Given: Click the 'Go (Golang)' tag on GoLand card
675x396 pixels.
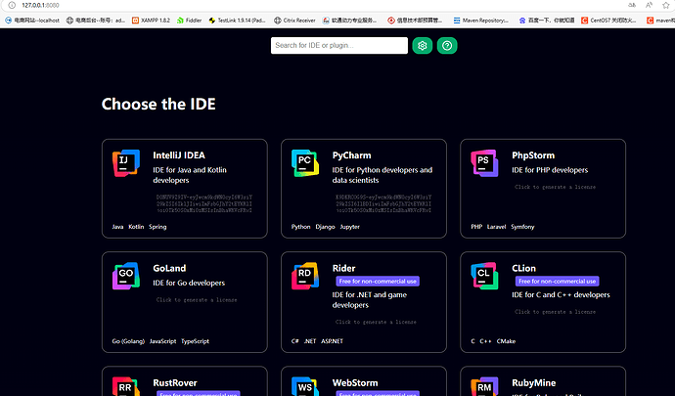Looking at the screenshot, I should 128,341.
